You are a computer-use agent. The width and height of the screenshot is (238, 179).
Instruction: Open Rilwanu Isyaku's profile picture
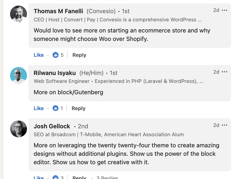(x=19, y=76)
